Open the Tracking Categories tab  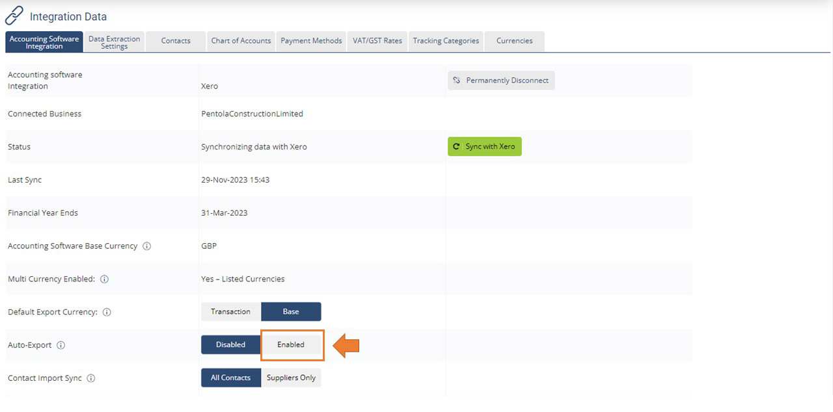(446, 40)
